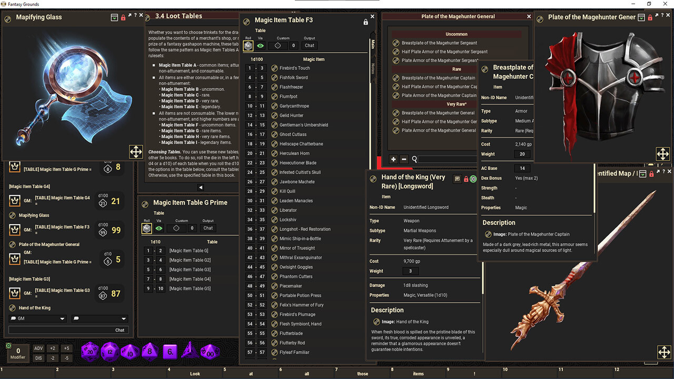Click the chat bubble icon on Hand of the King

pyautogui.click(x=457, y=178)
